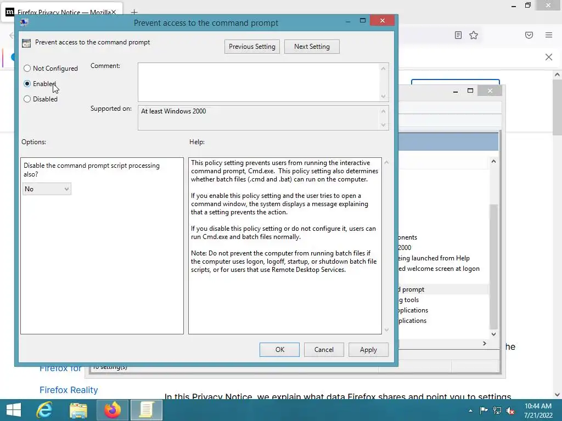The image size is (562, 421).
Task: Maximize the background policy editor window
Action: click(x=470, y=91)
